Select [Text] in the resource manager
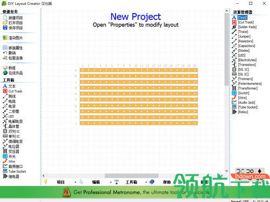The width and height of the screenshot is (270, 202). 242,17
